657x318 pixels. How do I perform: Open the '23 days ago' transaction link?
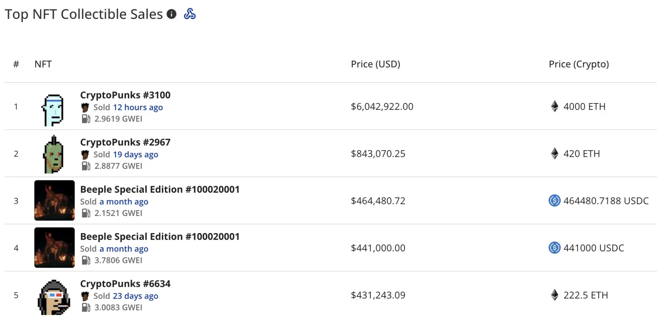click(136, 296)
